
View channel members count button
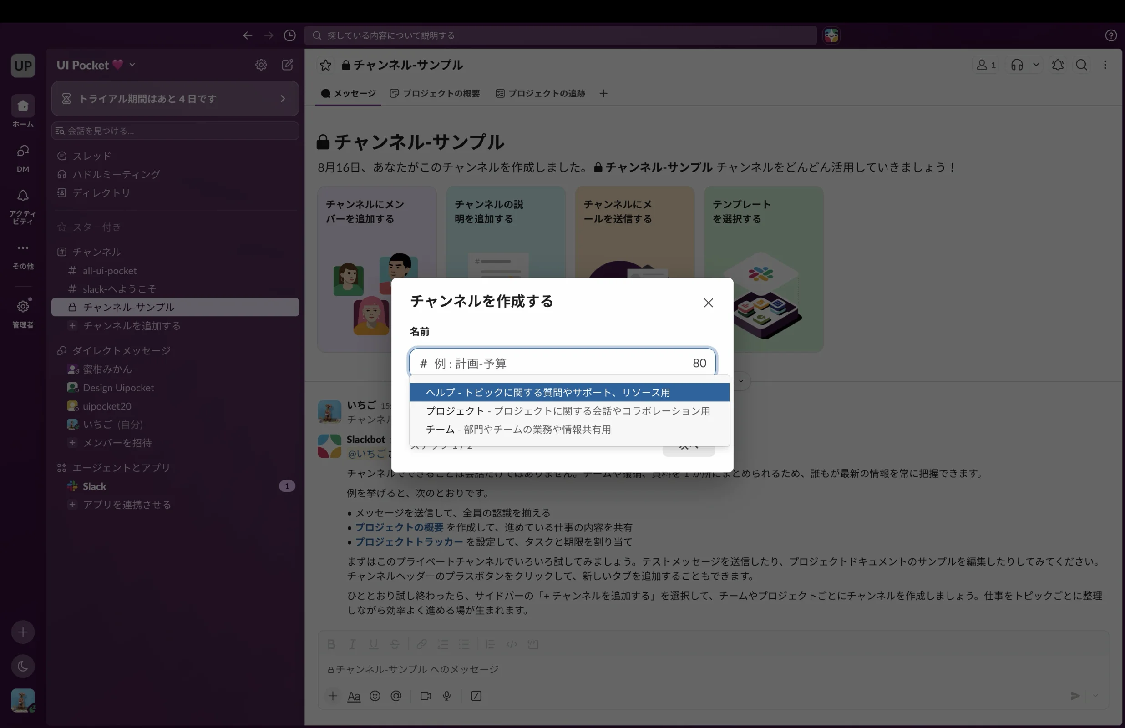[x=986, y=65]
